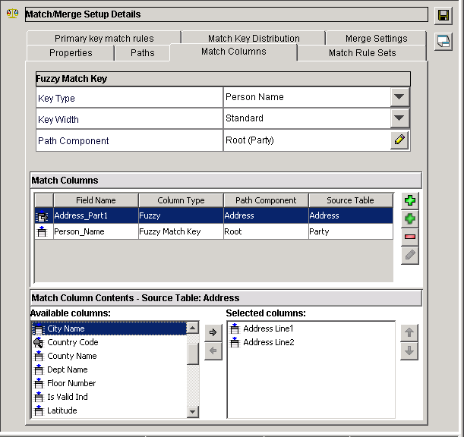Select Country Code in Available columns
This screenshot has height=437, width=464.
[73, 342]
